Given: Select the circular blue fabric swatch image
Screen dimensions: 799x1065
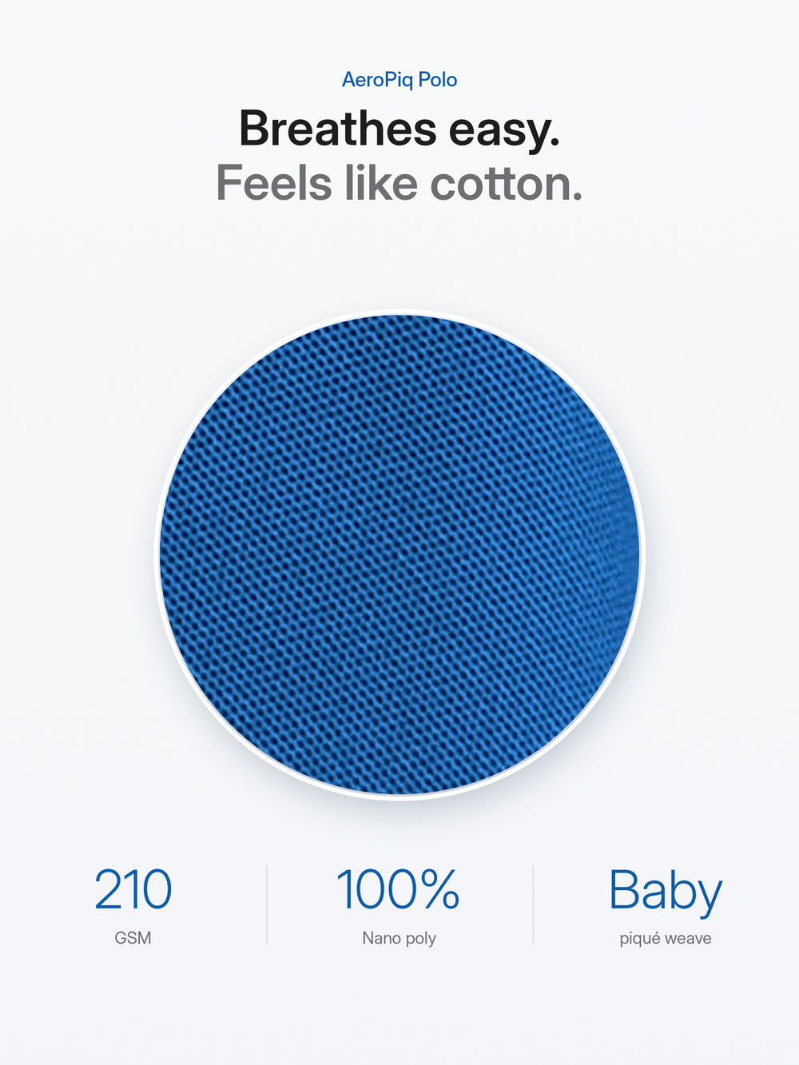Looking at the screenshot, I should pyautogui.click(x=399, y=554).
